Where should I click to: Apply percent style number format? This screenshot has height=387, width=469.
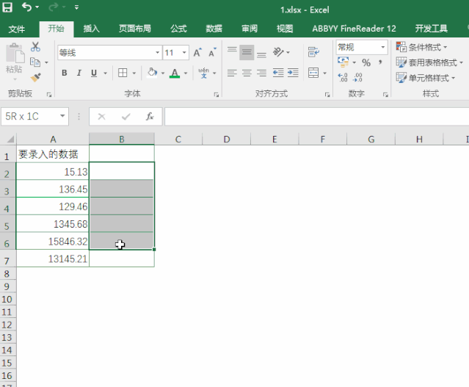(366, 63)
